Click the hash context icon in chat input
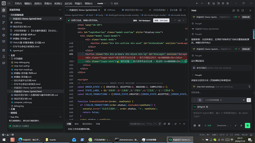The height and width of the screenshot is (143, 255). point(199,125)
